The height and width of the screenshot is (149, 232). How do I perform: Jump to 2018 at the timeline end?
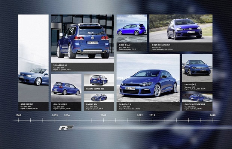213,115
